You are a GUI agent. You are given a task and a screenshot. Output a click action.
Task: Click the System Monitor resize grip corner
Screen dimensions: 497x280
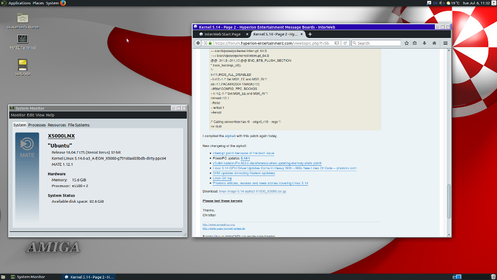pos(185,234)
